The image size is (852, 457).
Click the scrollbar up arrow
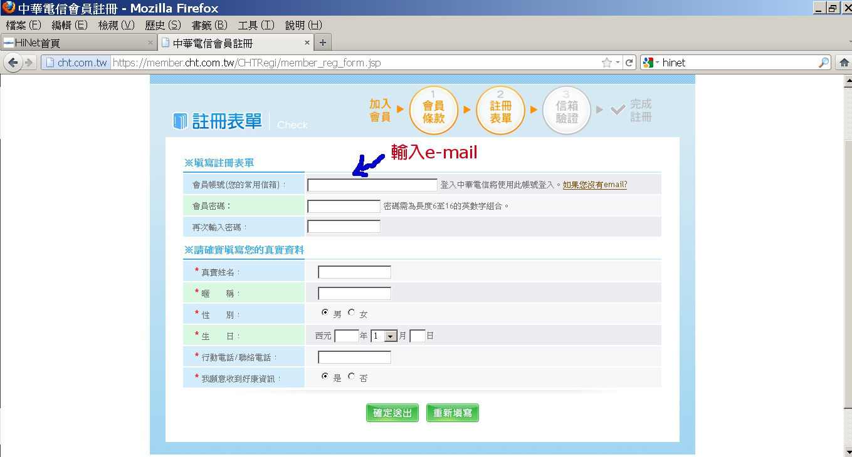tap(847, 80)
